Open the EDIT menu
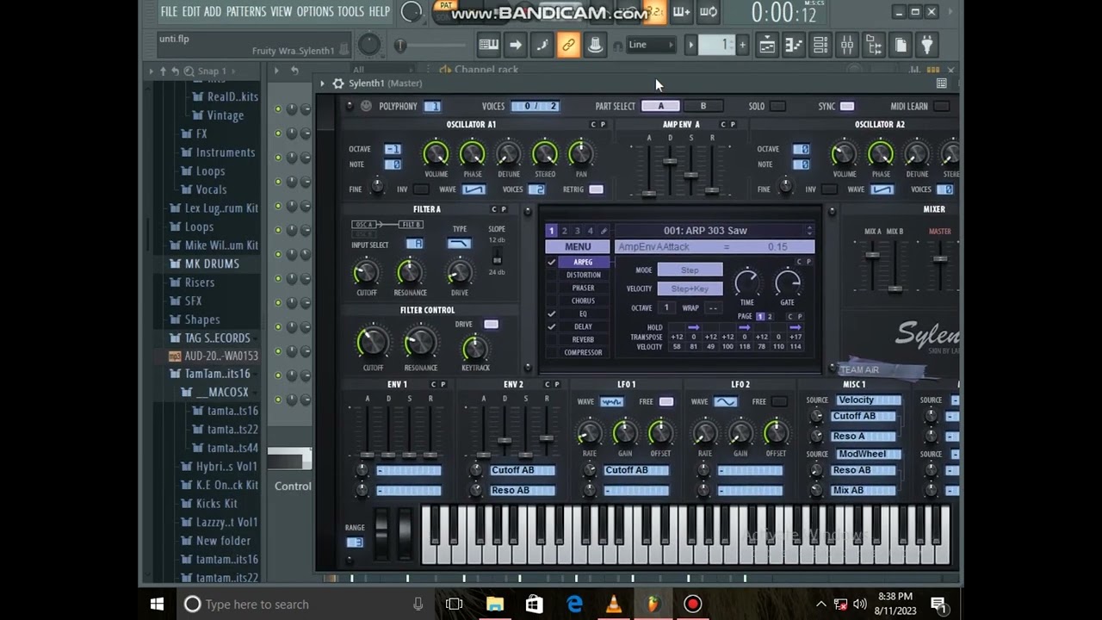 click(x=190, y=11)
